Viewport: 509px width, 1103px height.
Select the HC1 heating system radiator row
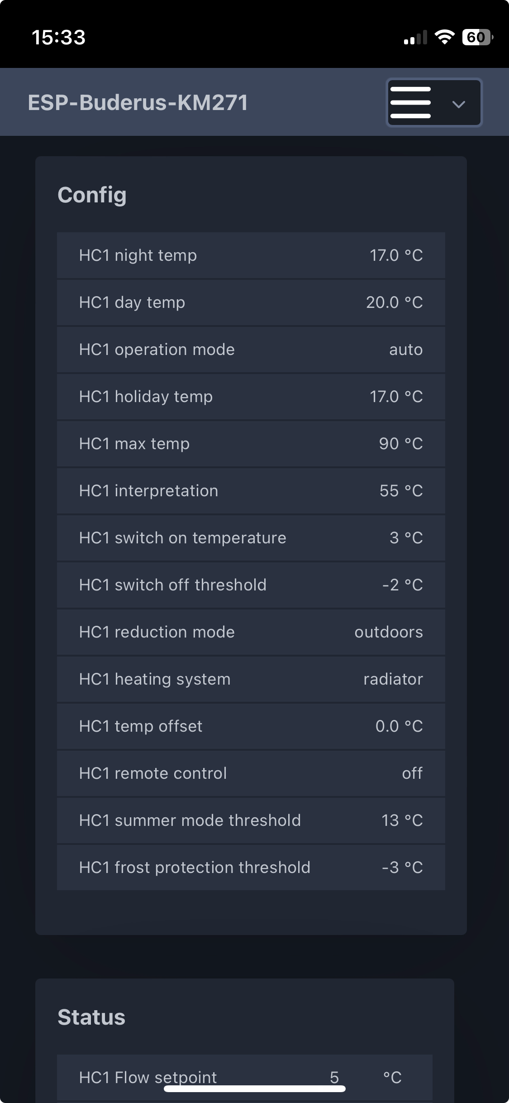click(251, 679)
